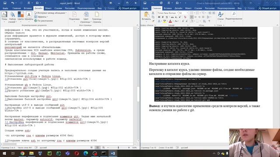Open Opera browser from the taskbar
280x157 pixels.
[77, 153]
